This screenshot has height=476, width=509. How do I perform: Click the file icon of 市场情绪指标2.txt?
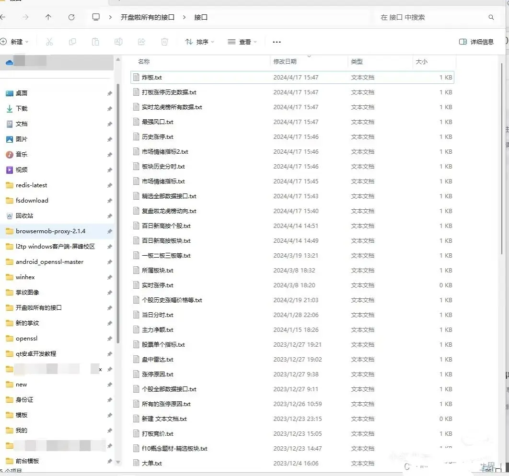pos(136,152)
